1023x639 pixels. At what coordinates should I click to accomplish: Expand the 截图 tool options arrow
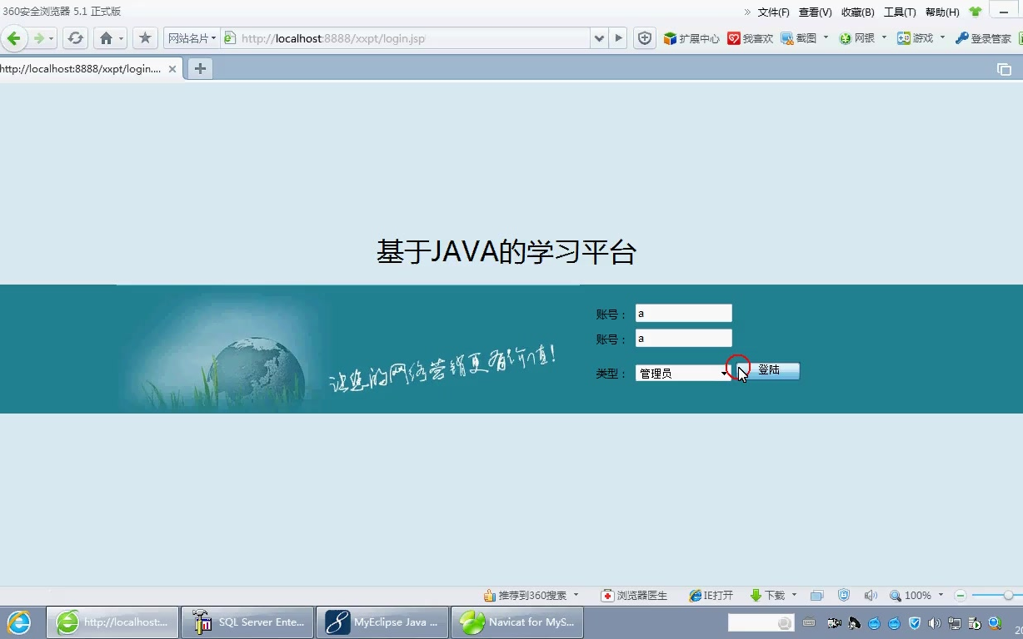tap(825, 37)
